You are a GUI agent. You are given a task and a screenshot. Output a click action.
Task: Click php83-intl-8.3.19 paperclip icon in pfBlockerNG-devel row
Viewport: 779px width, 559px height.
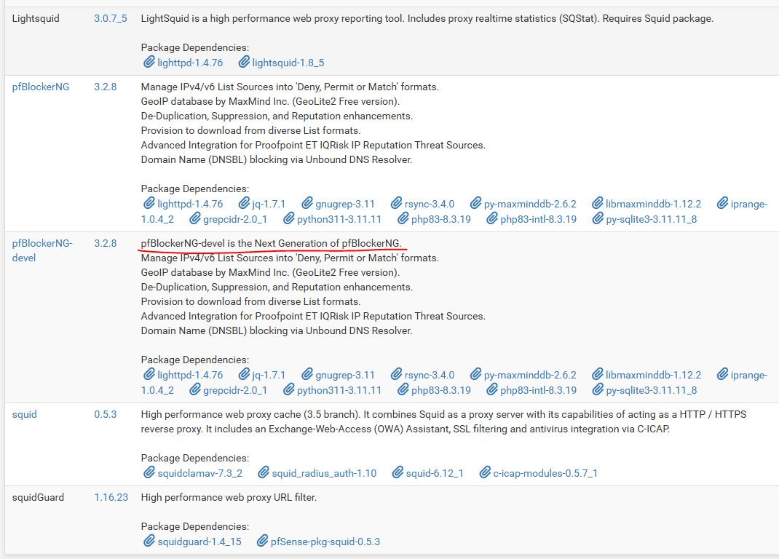[x=492, y=389]
